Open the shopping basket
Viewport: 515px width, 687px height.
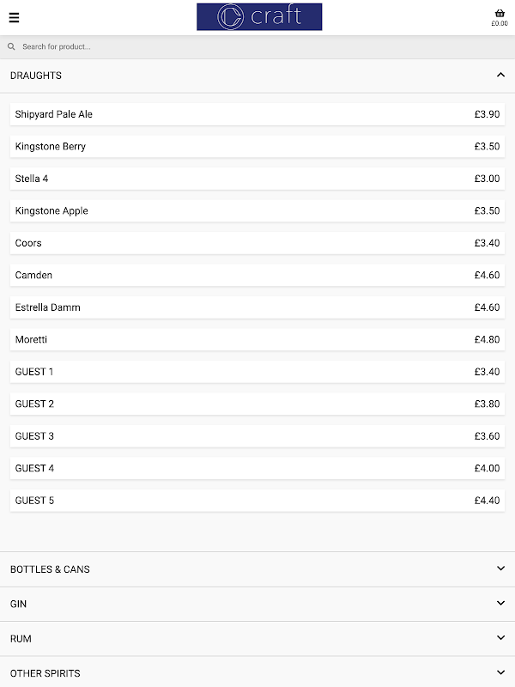click(500, 17)
